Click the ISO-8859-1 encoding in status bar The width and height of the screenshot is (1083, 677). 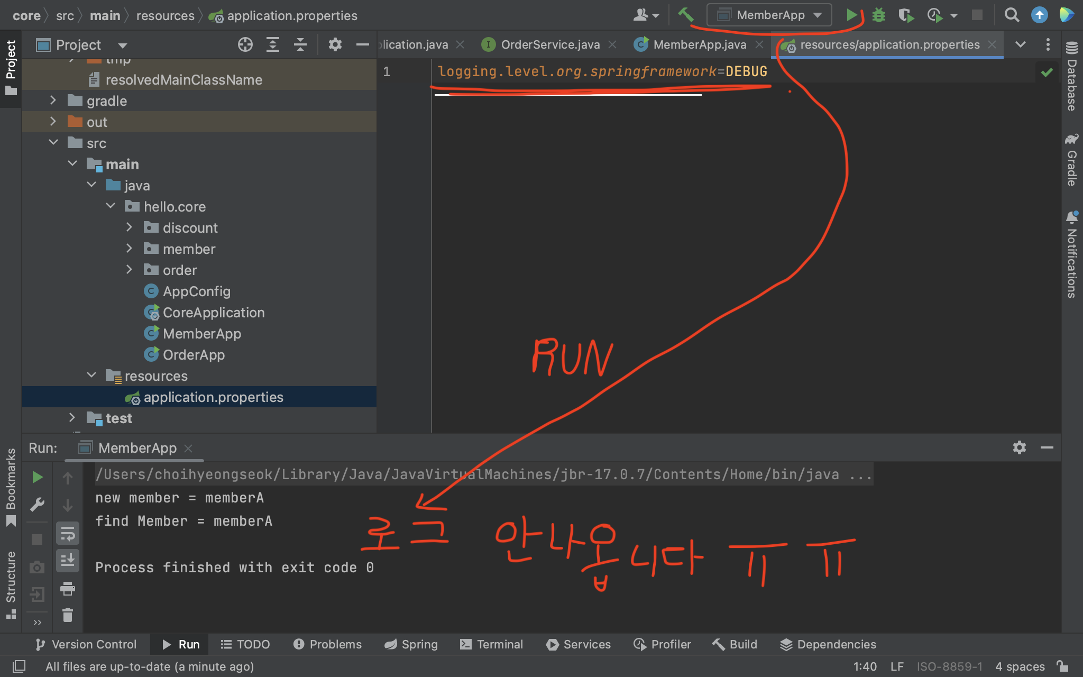[949, 666]
